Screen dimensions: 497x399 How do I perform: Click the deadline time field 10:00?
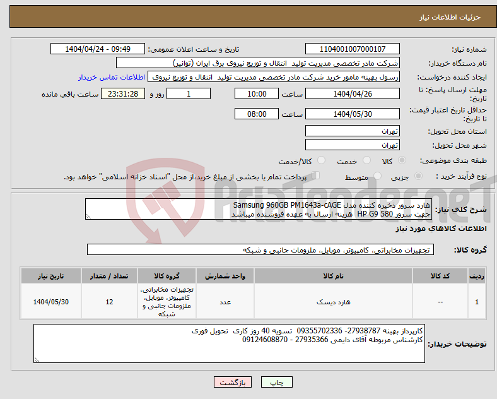pyautogui.click(x=257, y=94)
